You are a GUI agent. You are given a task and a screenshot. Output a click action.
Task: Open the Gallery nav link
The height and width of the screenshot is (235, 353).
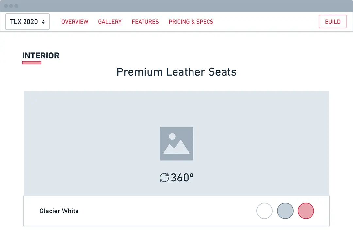click(110, 22)
